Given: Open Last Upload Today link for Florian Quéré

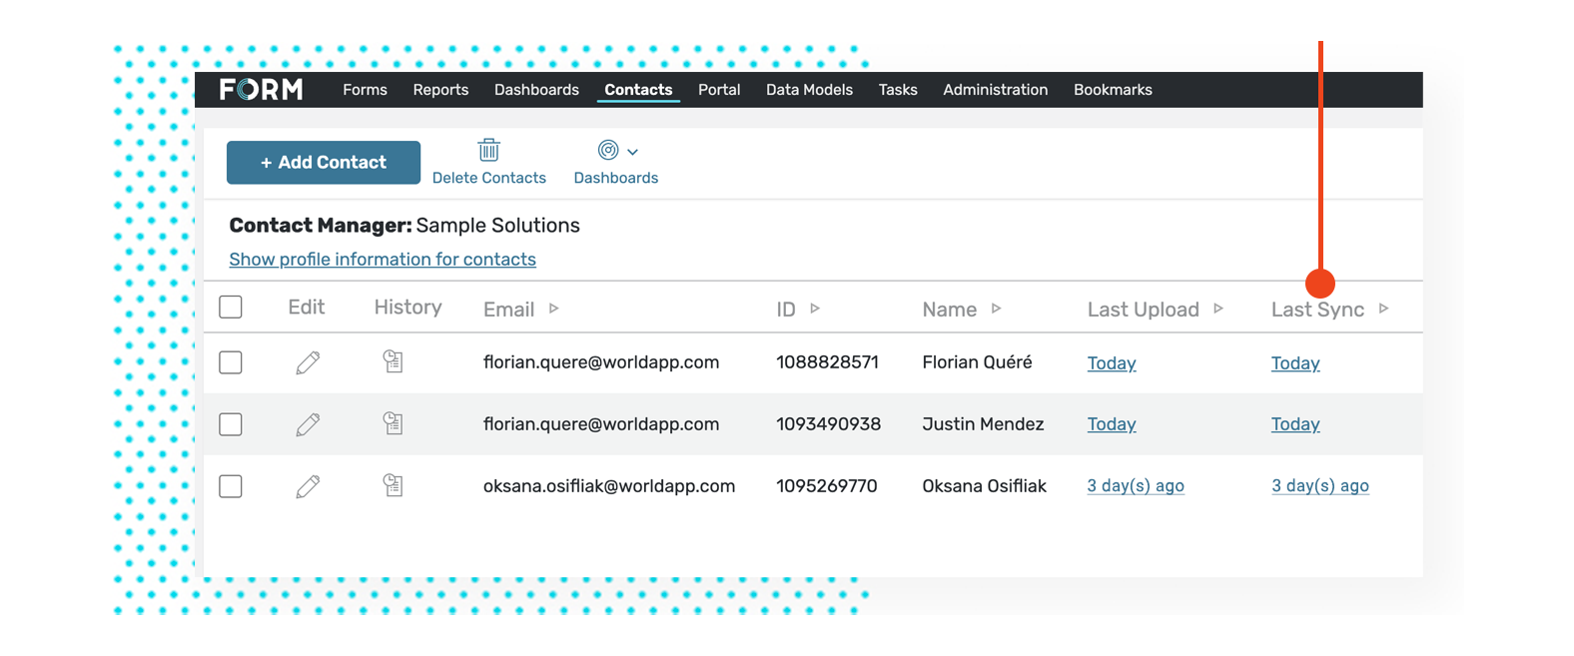Looking at the screenshot, I should 1112,363.
